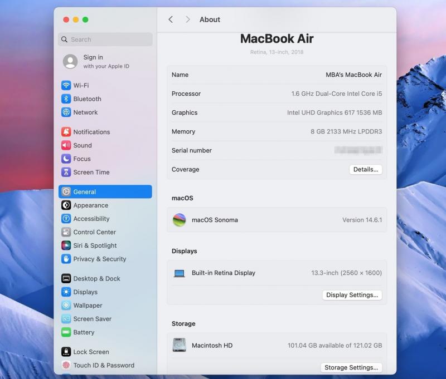Open Bluetooth settings pane label
This screenshot has height=379, width=446.
(88, 99)
